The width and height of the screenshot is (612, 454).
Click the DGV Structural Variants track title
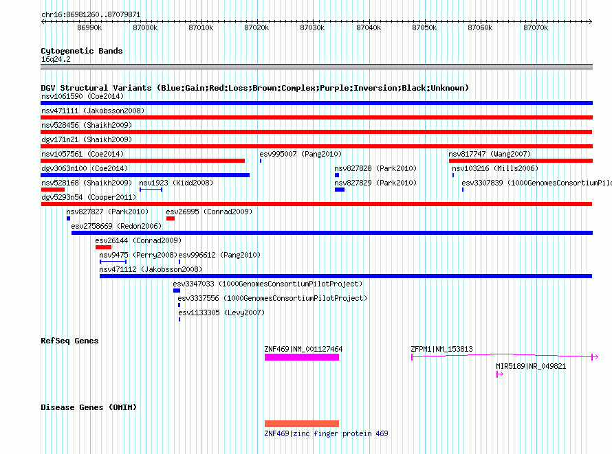(255, 88)
